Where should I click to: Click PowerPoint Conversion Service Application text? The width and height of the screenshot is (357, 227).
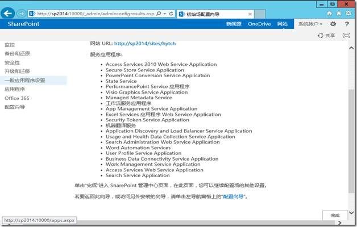[x=158, y=75]
